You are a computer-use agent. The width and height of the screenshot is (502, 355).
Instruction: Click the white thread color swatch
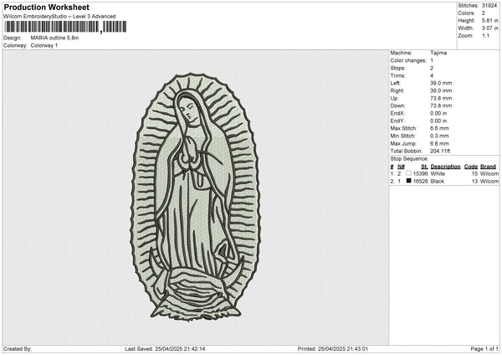tap(409, 173)
